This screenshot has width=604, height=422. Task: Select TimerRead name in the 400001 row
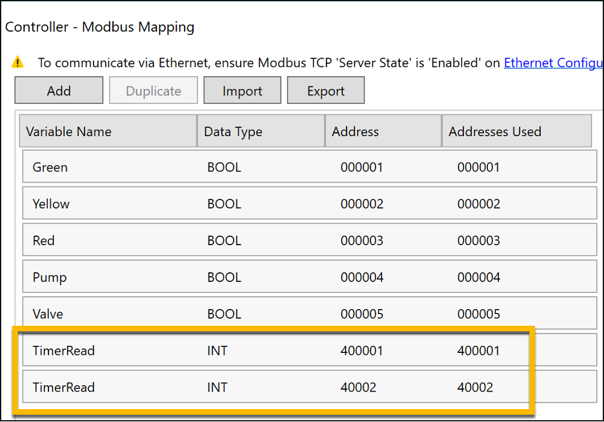(x=64, y=351)
